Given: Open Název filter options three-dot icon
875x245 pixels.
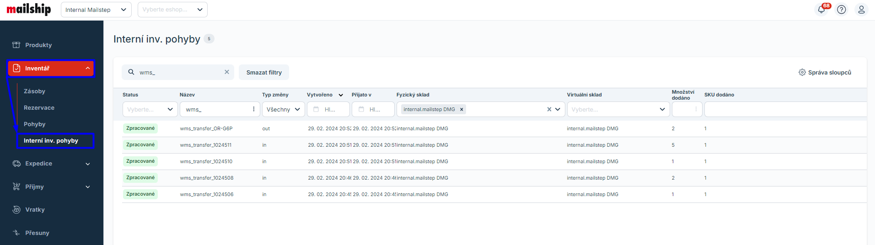Looking at the screenshot, I should (x=253, y=109).
